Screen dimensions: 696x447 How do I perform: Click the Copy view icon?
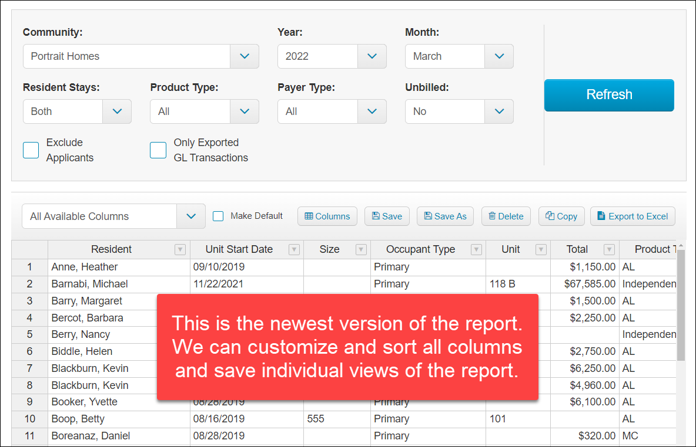coord(548,216)
